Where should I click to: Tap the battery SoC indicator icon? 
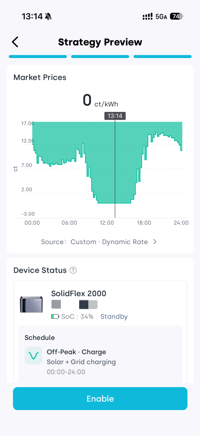pyautogui.click(x=55, y=317)
